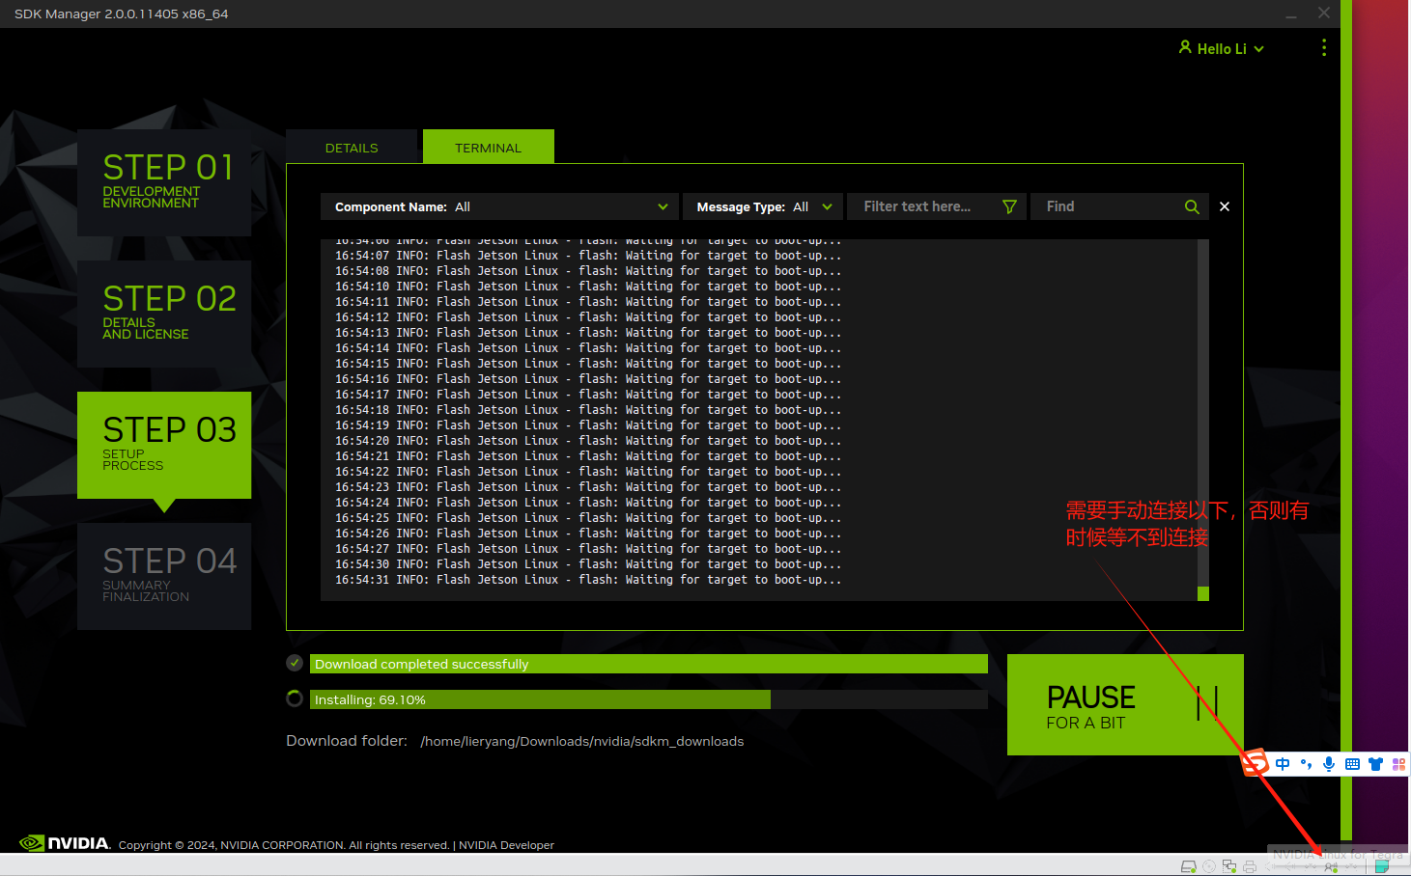The height and width of the screenshot is (876, 1411).
Task: Click the 16:54:20 log line
Action: click(x=588, y=441)
